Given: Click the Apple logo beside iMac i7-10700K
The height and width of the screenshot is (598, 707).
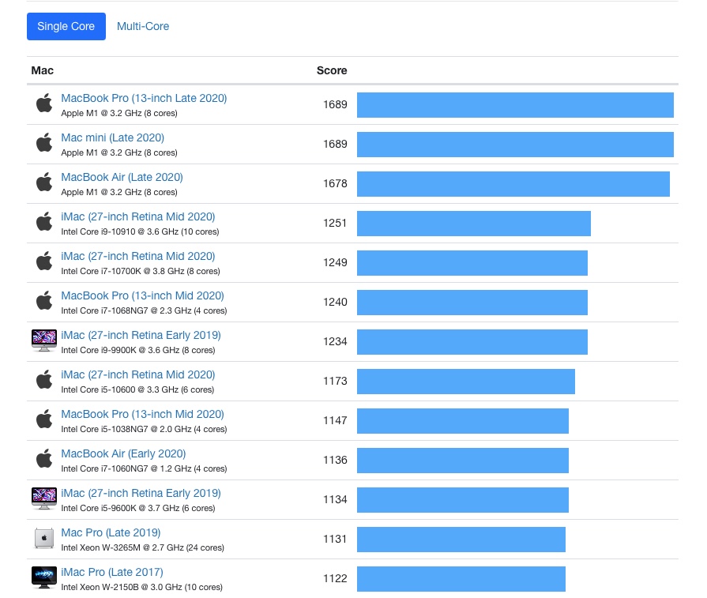Looking at the screenshot, I should click(x=44, y=261).
